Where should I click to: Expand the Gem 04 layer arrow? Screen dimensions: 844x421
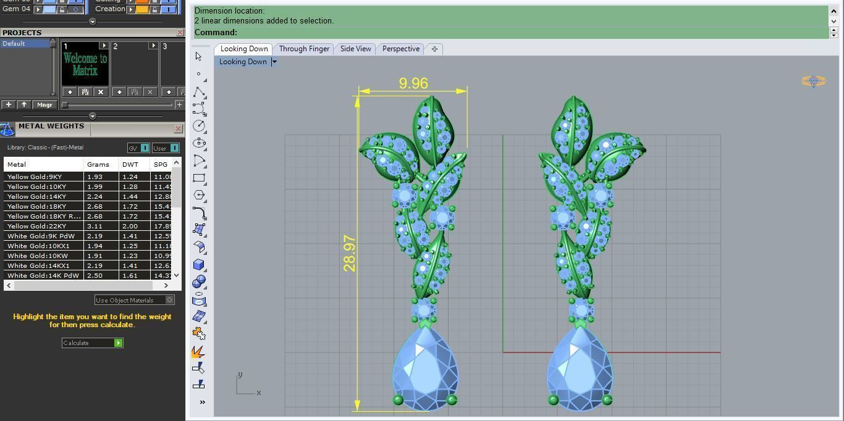39,10
